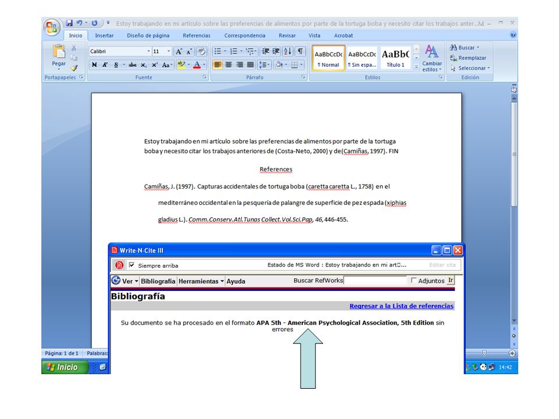Open the Windows Inicio start menu
This screenshot has height=419, width=559.
[65, 367]
